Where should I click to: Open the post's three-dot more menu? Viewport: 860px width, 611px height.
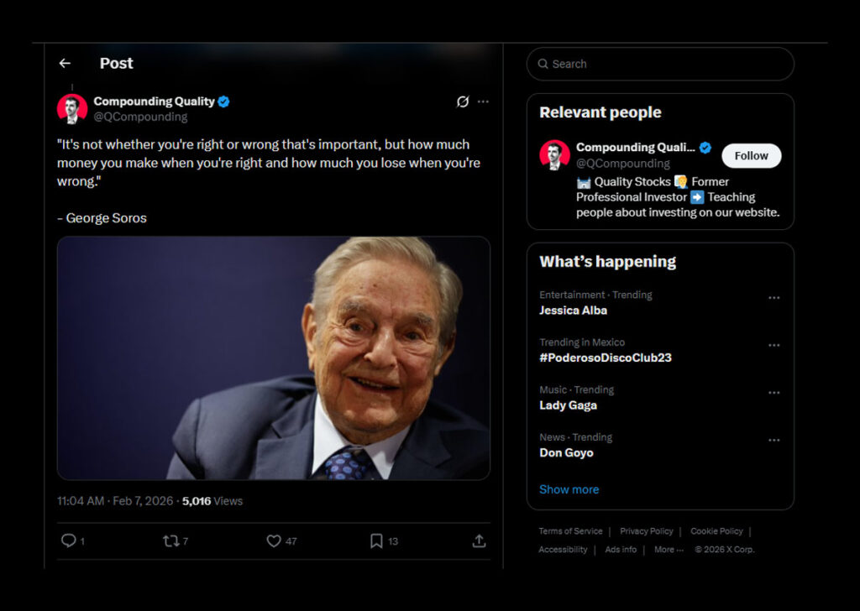(483, 102)
